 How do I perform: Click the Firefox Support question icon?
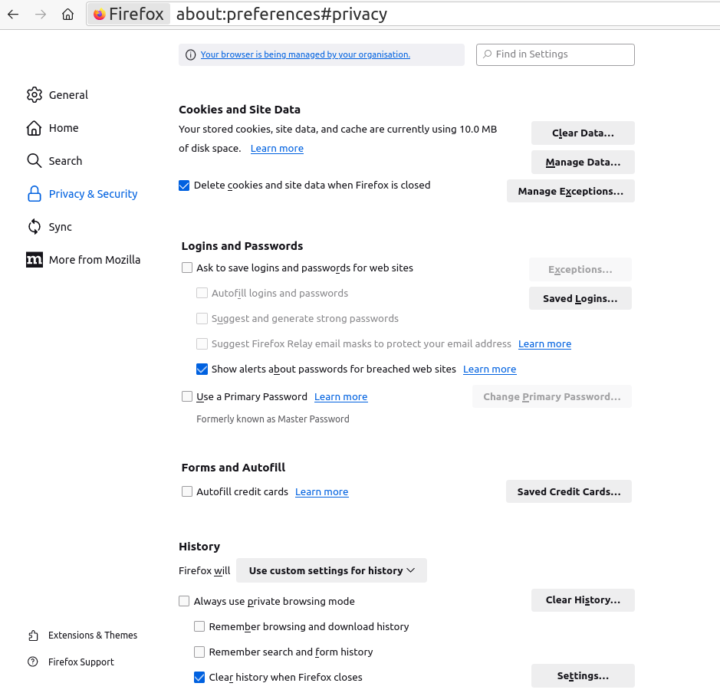point(33,662)
